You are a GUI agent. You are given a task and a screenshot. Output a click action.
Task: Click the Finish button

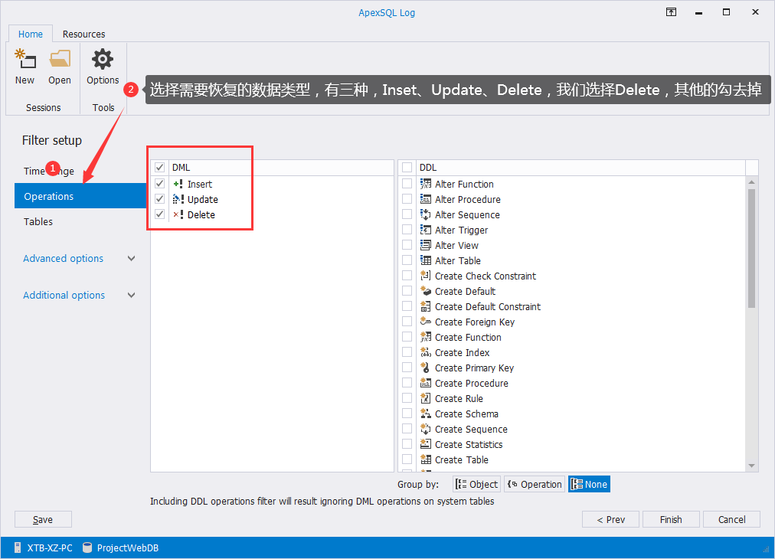tap(671, 519)
